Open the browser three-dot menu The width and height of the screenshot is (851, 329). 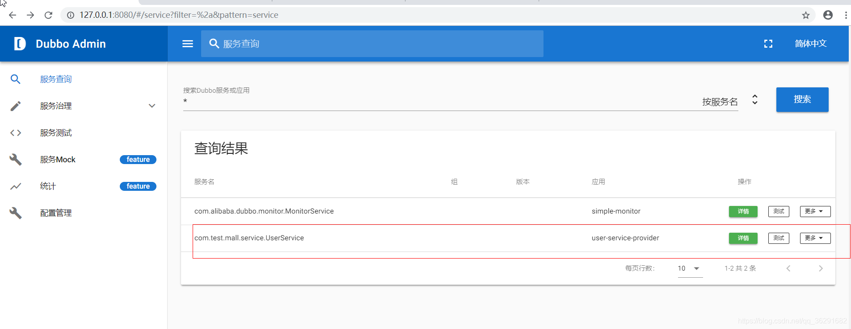[846, 15]
